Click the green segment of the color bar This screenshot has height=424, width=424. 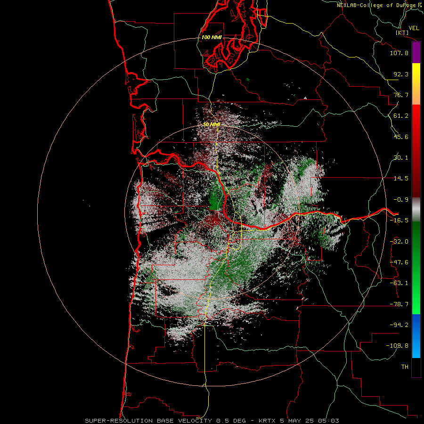416,268
